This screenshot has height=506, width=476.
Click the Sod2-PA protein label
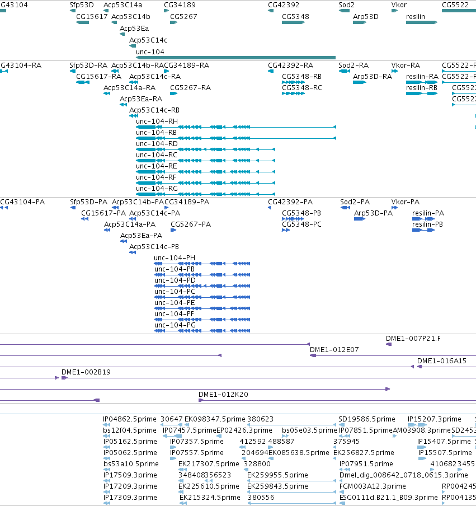coord(355,202)
